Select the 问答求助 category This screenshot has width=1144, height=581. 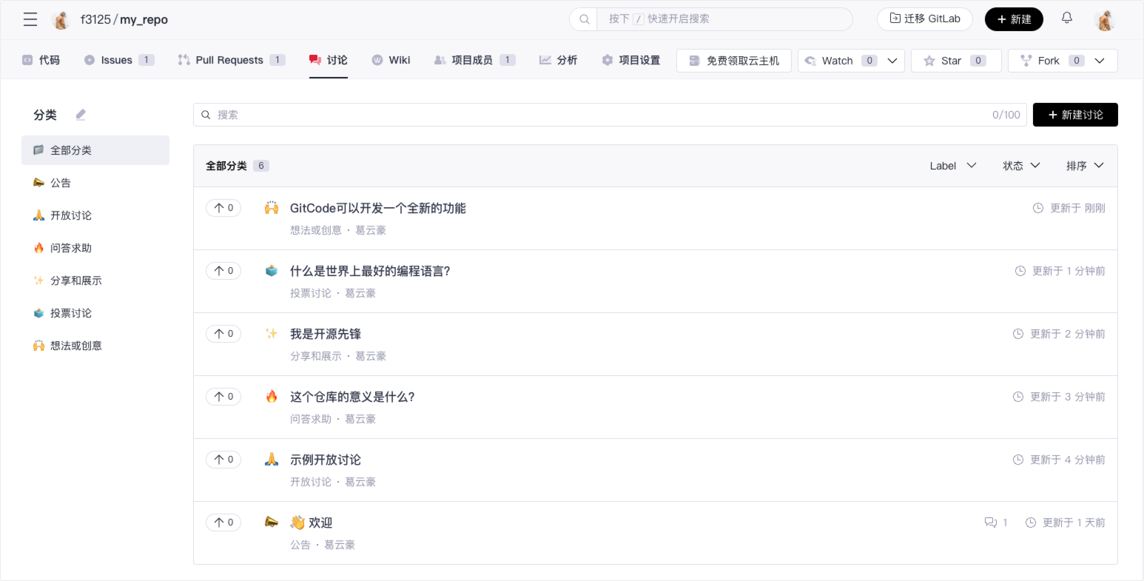[x=71, y=248]
